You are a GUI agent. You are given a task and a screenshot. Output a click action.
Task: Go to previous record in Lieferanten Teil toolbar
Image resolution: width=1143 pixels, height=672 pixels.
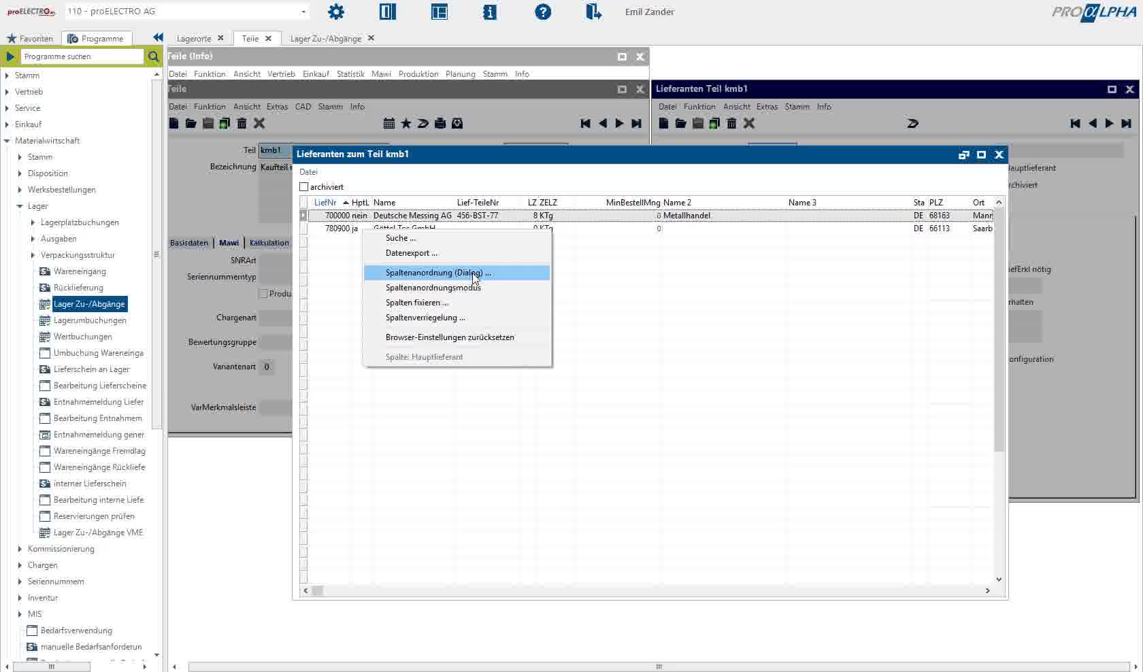(x=1093, y=123)
